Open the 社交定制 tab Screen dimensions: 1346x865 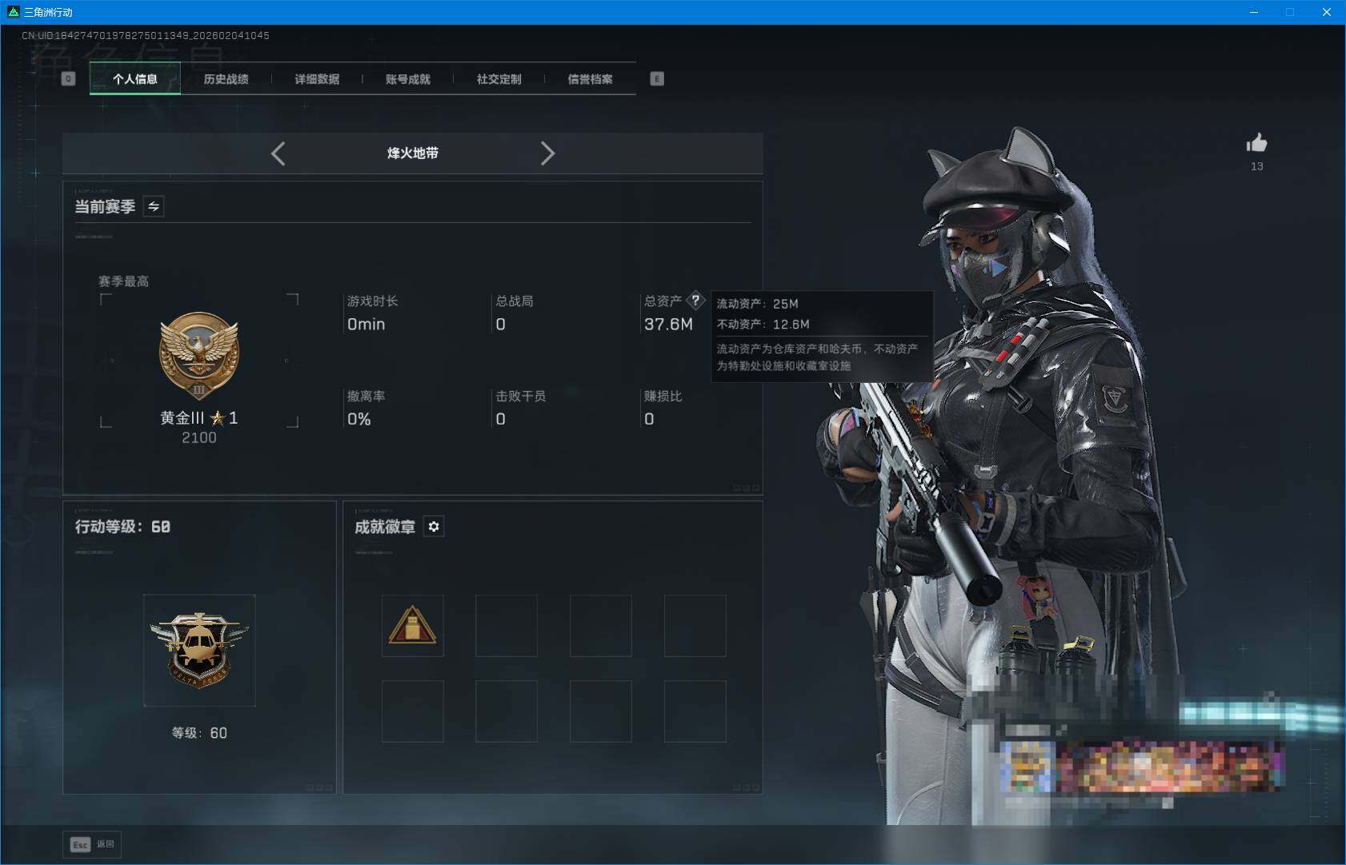pos(499,78)
